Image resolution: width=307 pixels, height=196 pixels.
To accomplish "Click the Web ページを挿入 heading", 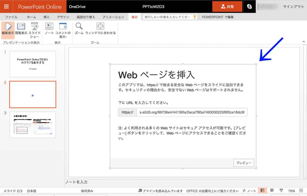I will [157, 75].
